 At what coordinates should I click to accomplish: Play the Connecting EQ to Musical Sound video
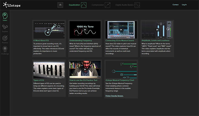coord(121,30)
